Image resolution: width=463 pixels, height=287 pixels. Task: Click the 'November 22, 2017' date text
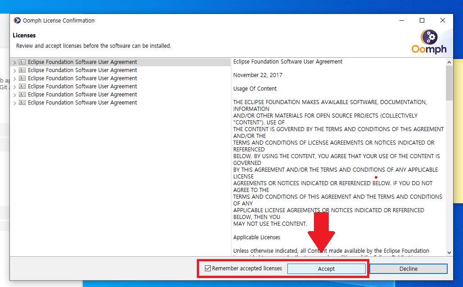(258, 75)
